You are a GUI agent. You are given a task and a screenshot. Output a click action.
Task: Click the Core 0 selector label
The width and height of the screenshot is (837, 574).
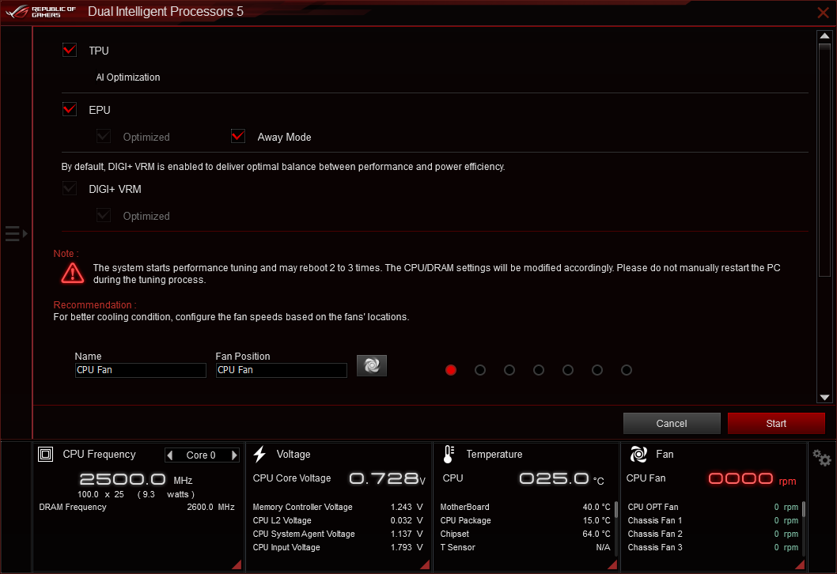201,455
